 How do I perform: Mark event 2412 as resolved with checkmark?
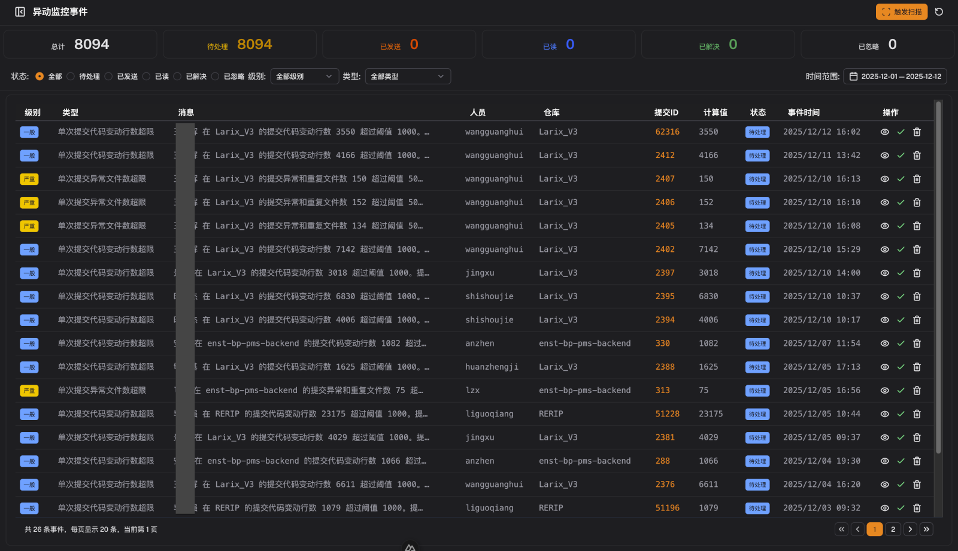point(901,156)
